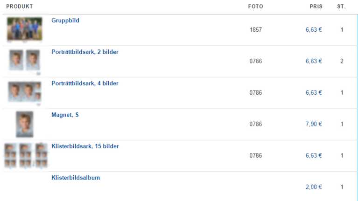
Task: Click the Klisterbildsalbum price 2,00 €
Action: click(314, 187)
